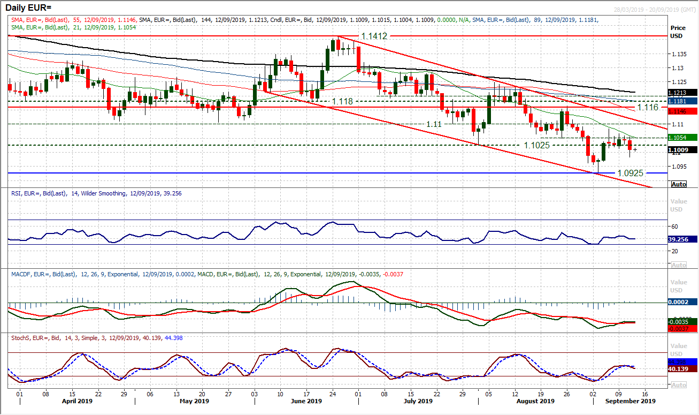Click the 1.118 level annotation

click(343, 101)
